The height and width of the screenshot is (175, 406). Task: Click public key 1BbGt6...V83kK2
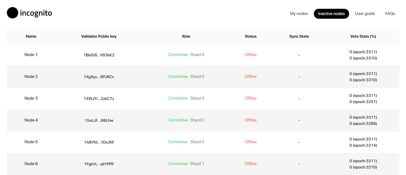pos(99,55)
